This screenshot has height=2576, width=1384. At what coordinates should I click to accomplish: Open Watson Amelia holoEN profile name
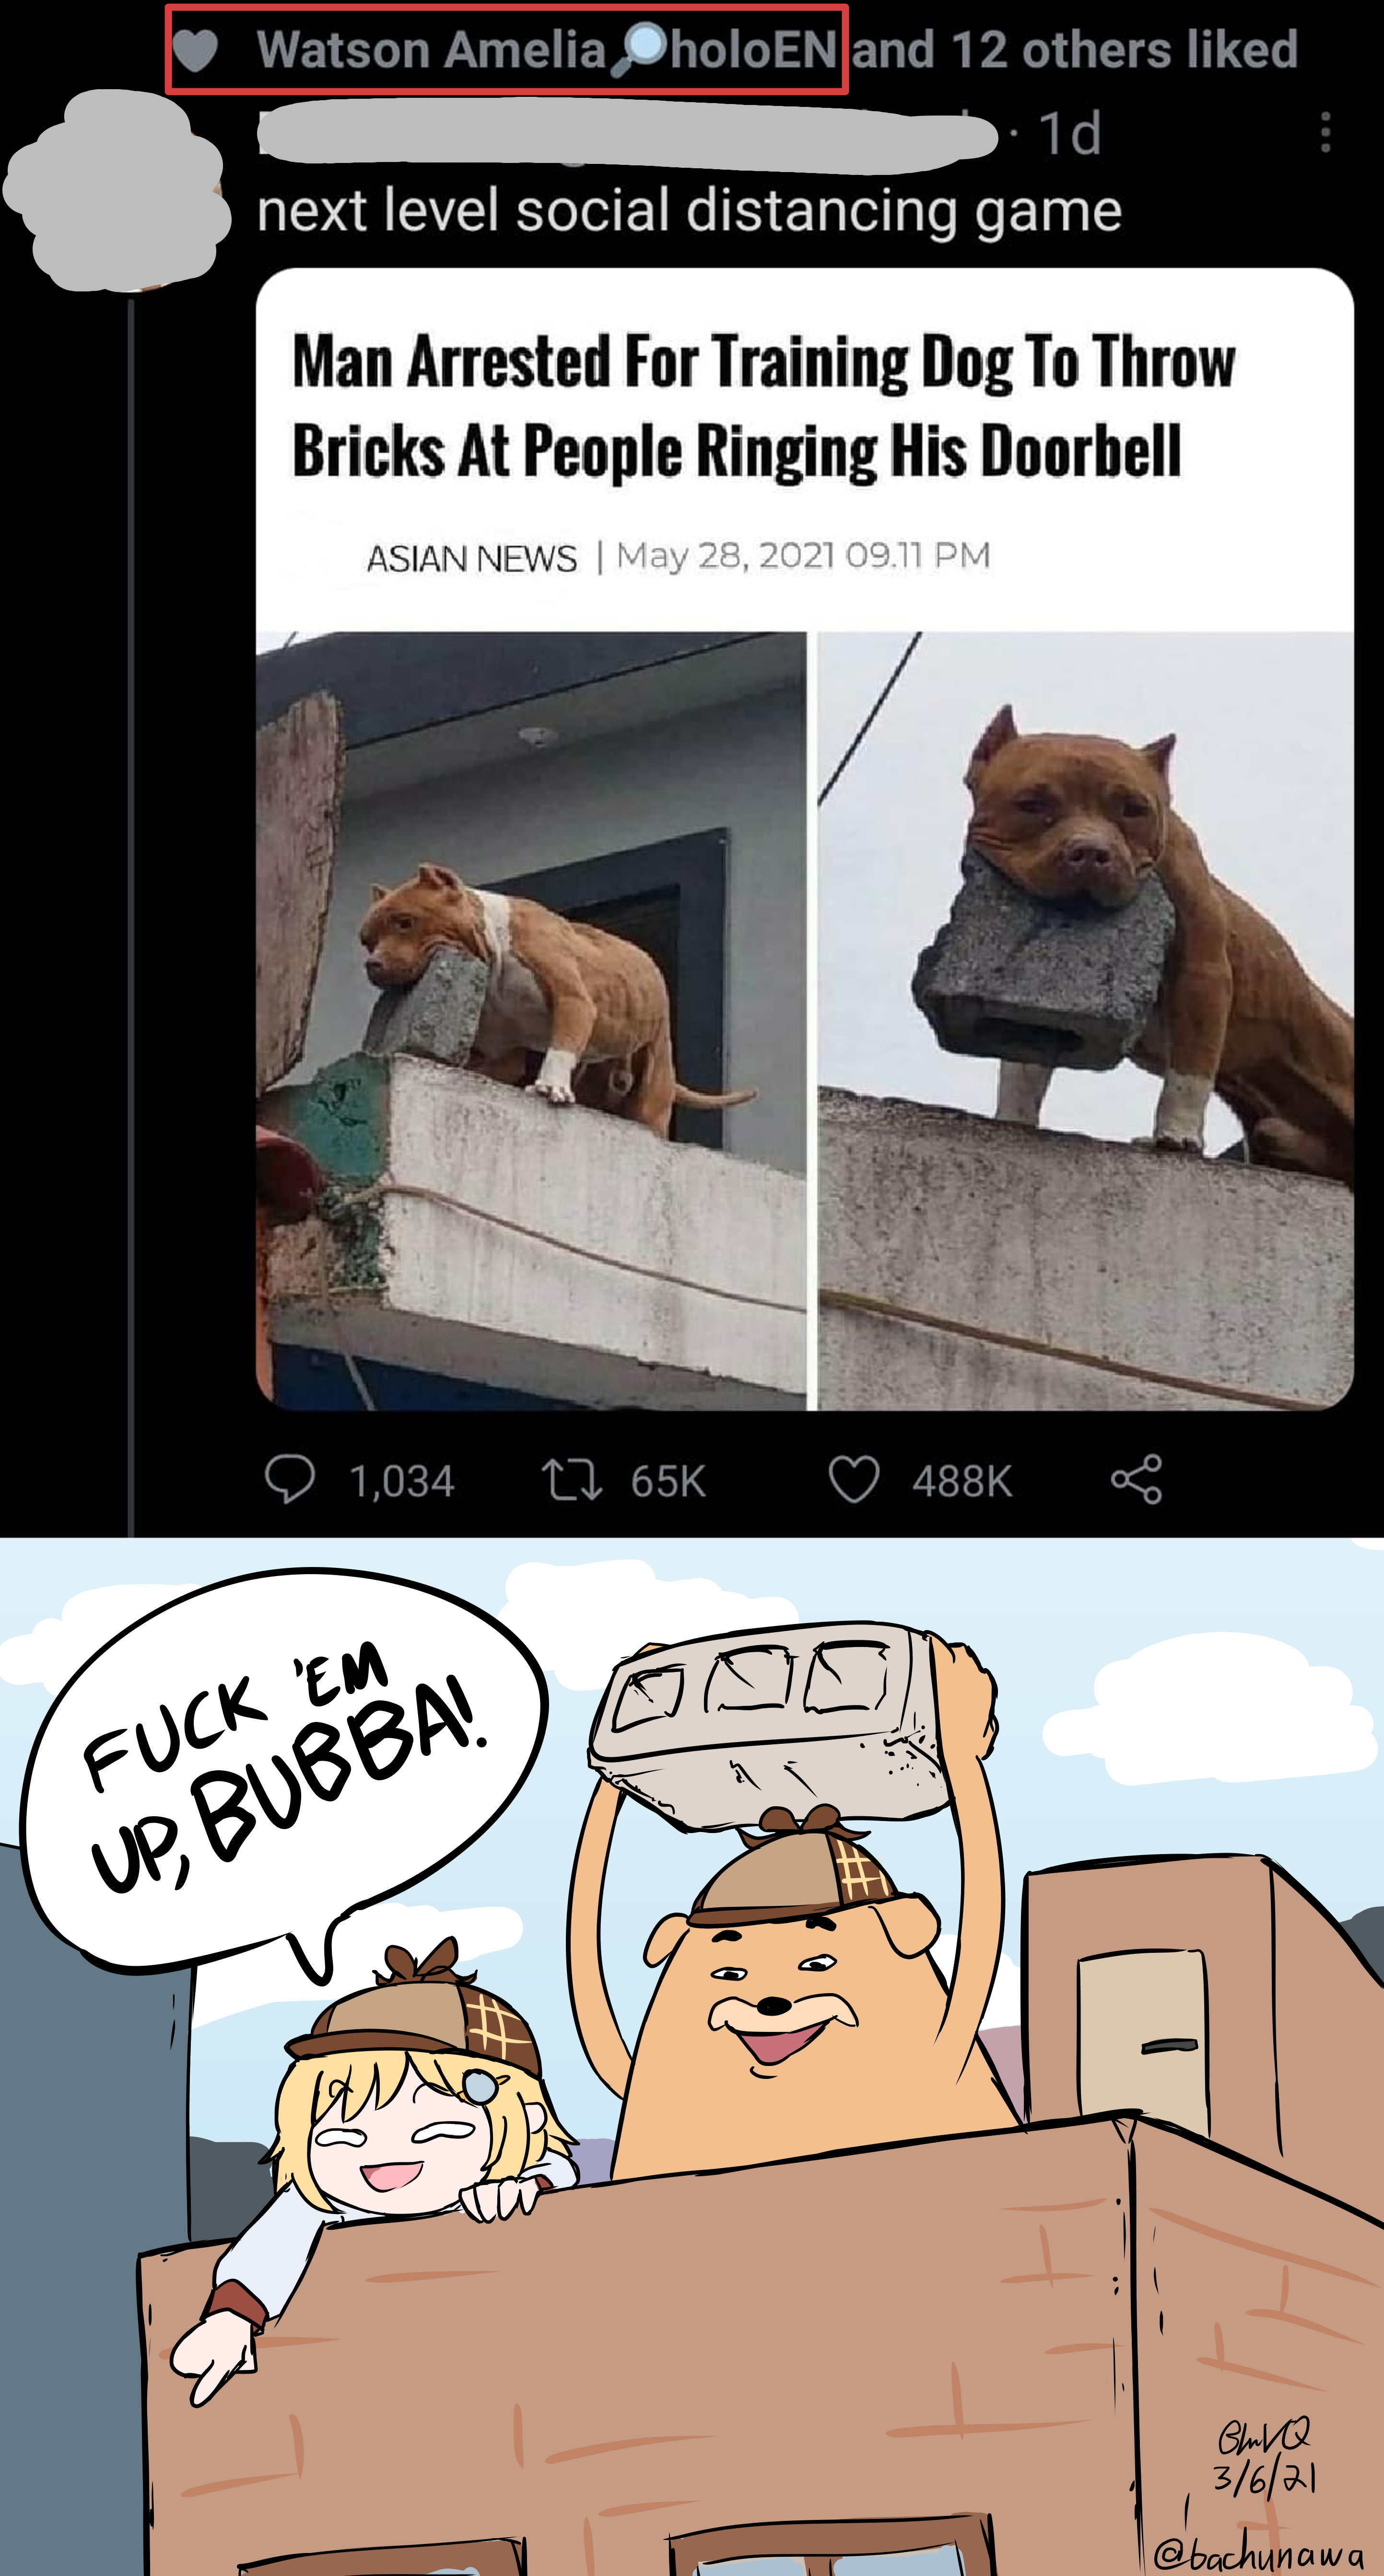[546, 49]
